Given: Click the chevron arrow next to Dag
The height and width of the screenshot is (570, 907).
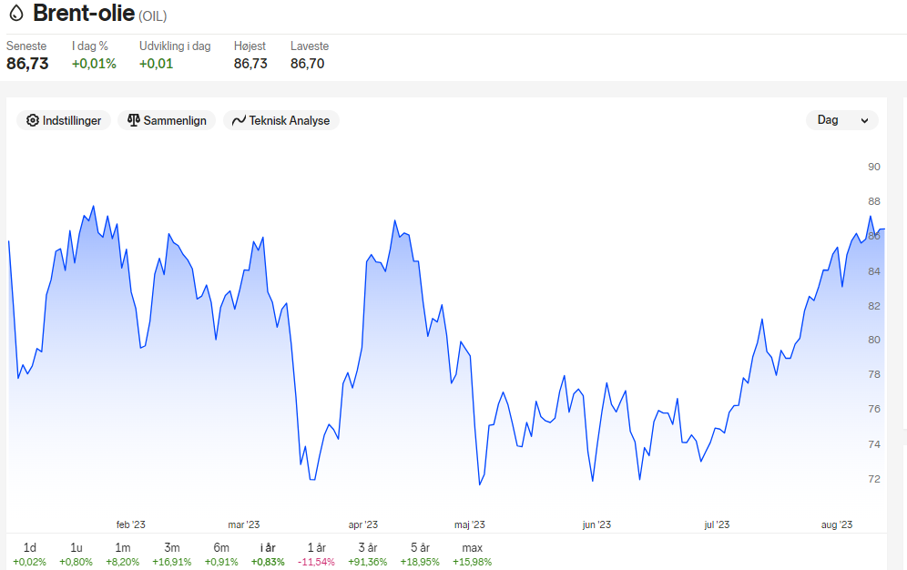Looking at the screenshot, I should click(865, 121).
